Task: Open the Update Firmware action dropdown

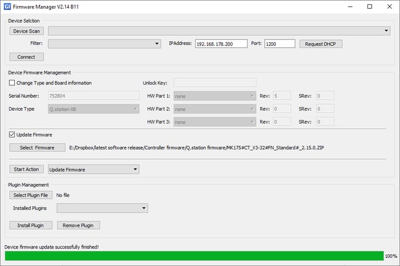Action: tap(93, 169)
